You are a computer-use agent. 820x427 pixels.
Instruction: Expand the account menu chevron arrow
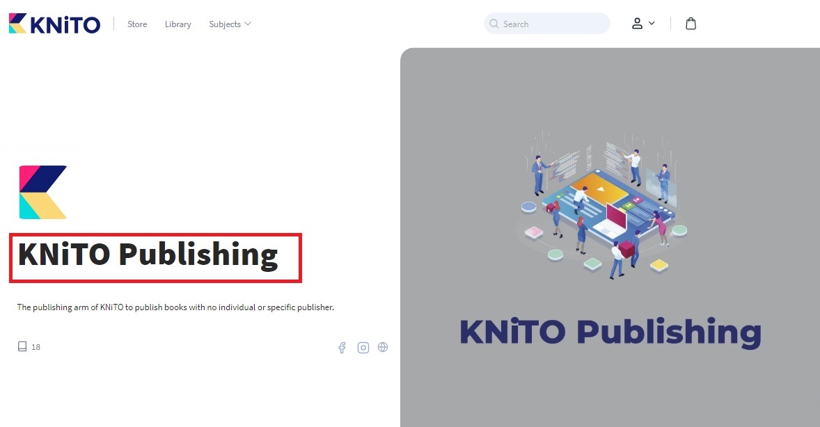click(x=652, y=23)
